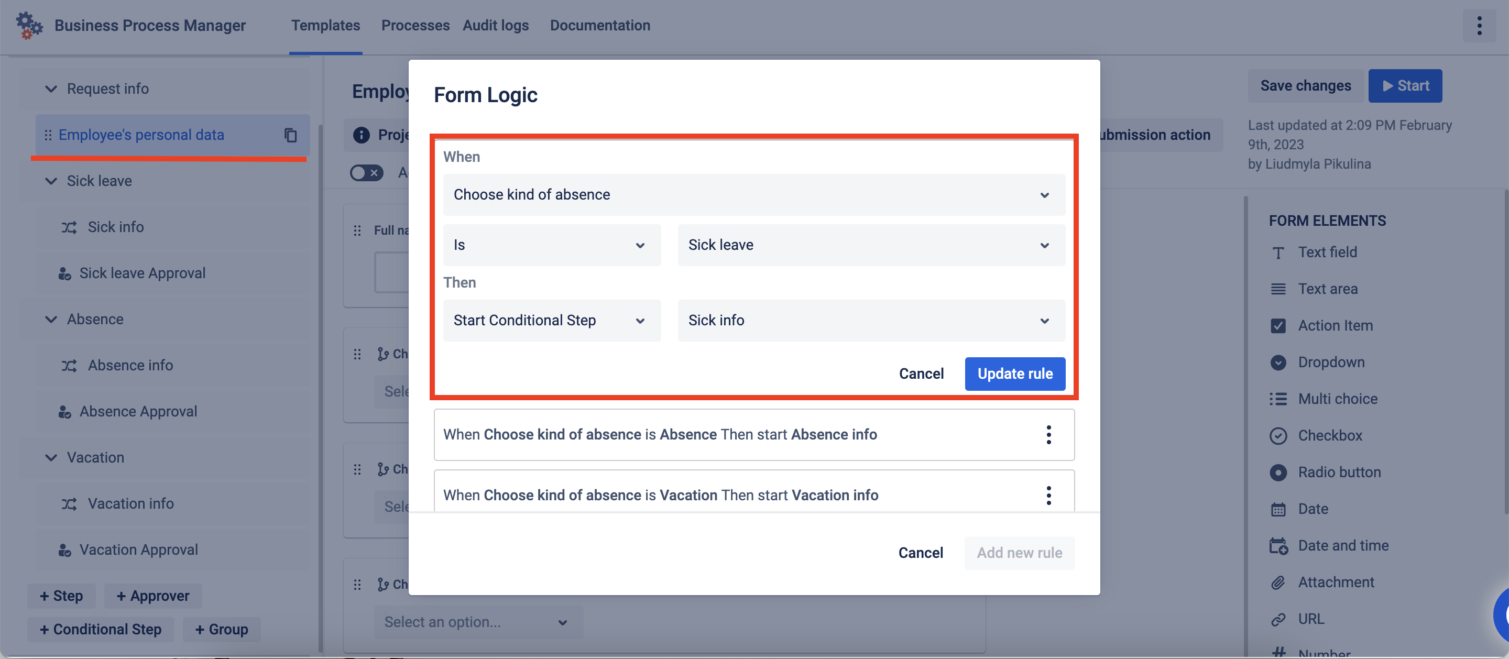Open the top-right vertical dots menu
The height and width of the screenshot is (659, 1509).
click(x=1479, y=26)
